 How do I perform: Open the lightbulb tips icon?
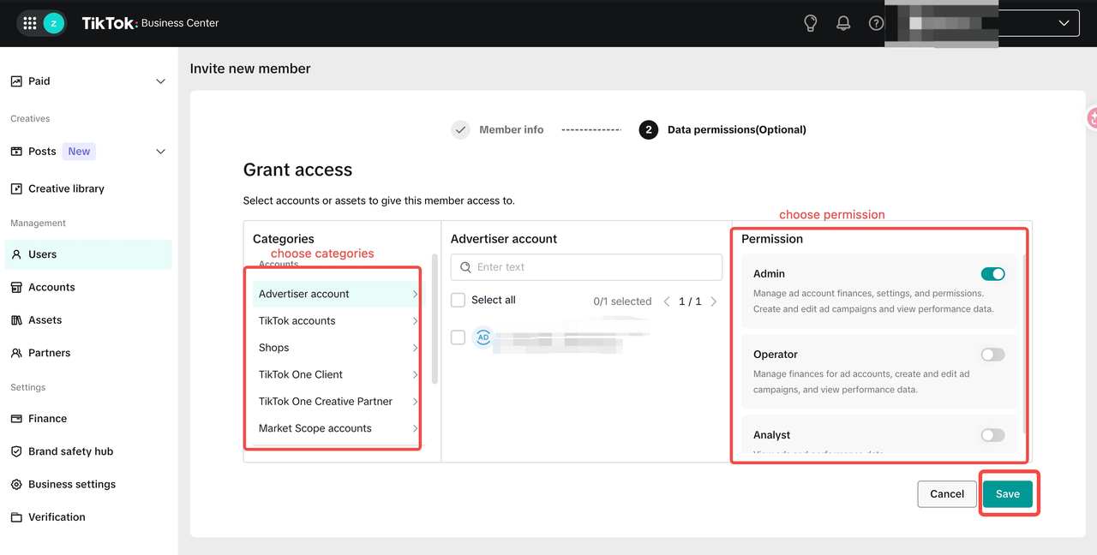[811, 23]
